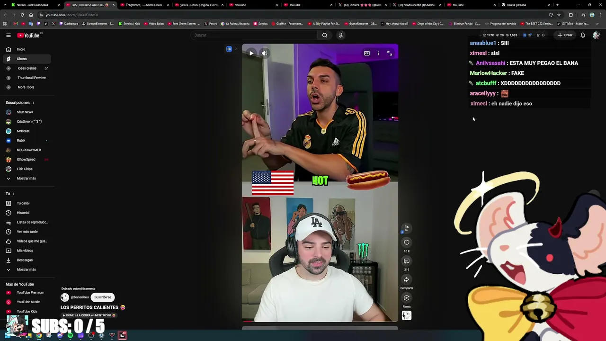Screen dimensions: 606x341
Task: Expand the Tú section
Action: click(10, 194)
